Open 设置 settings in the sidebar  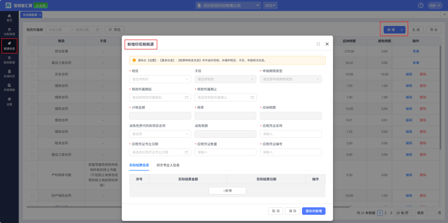tap(10, 101)
